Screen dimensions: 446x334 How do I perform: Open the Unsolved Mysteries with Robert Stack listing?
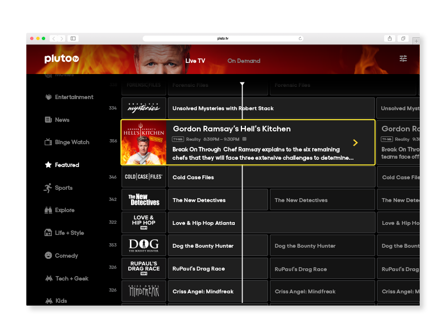tap(223, 108)
